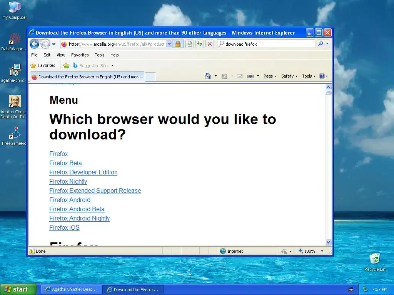Click the Add to Favorites Bar icon
This screenshot has height=295, width=394.
66,66
